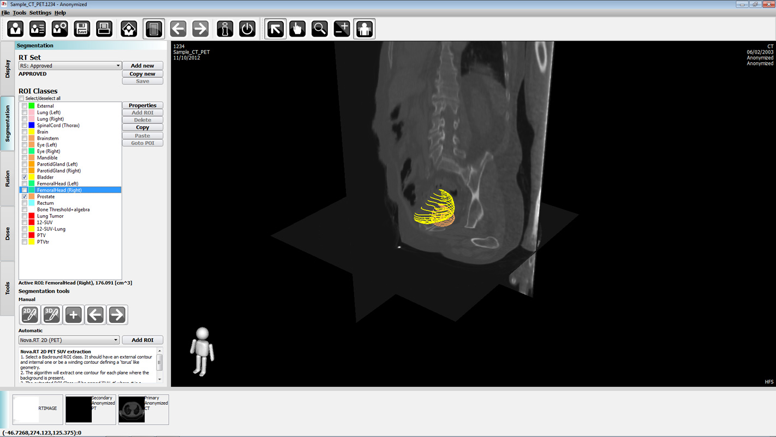
Task: Open the Nova.RT 2D (PET) algorithm dropdown
Action: (69, 340)
